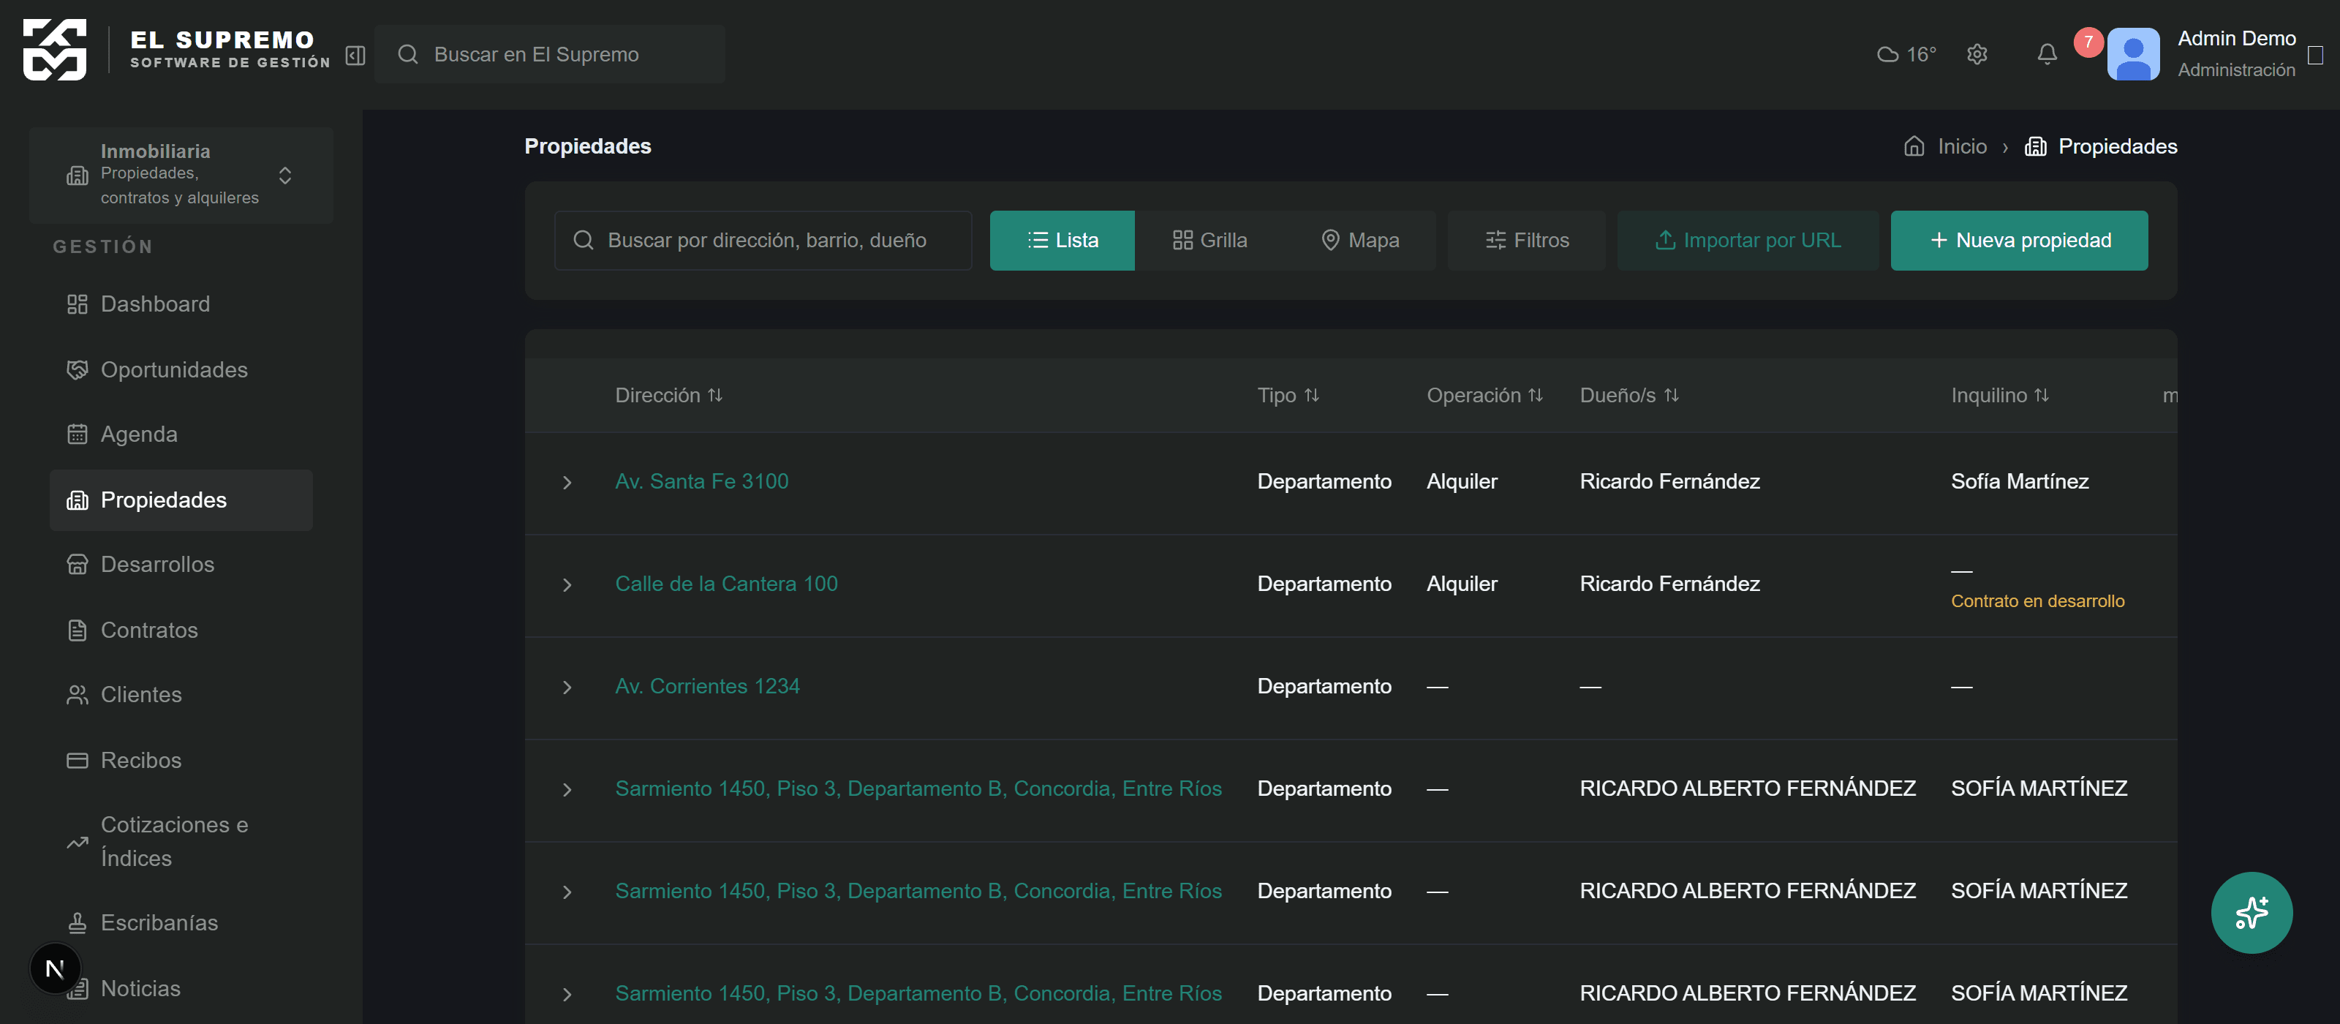Click the home icon in breadcrumb
The width and height of the screenshot is (2340, 1024).
click(1914, 146)
